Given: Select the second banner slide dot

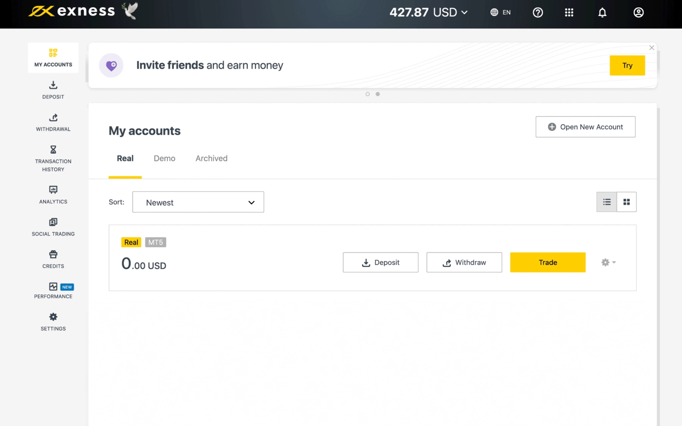Looking at the screenshot, I should pyautogui.click(x=378, y=94).
